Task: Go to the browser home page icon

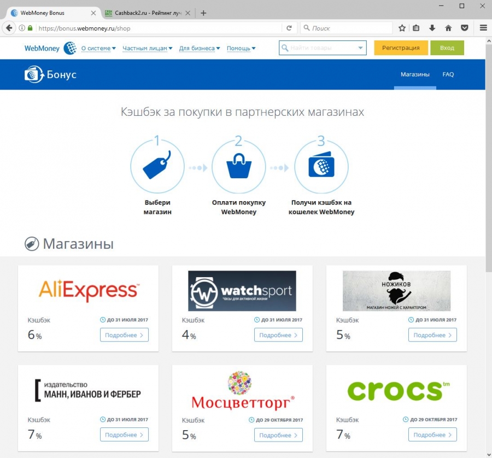Action: (x=448, y=28)
